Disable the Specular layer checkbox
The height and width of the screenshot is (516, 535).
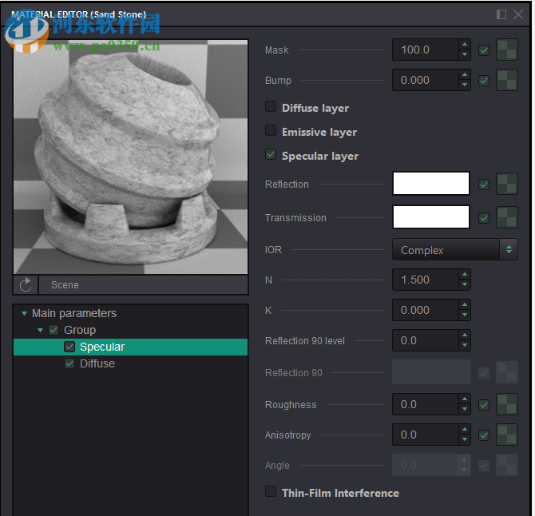(x=271, y=154)
